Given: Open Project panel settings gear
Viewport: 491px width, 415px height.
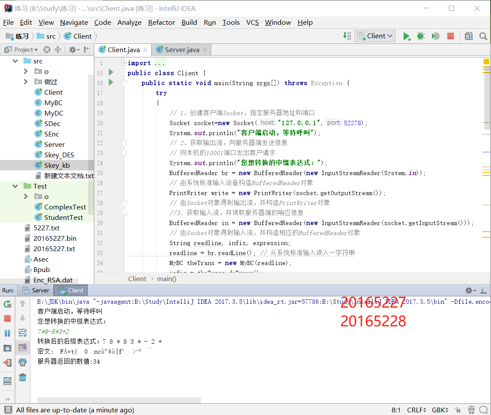Looking at the screenshot, I should (x=74, y=50).
